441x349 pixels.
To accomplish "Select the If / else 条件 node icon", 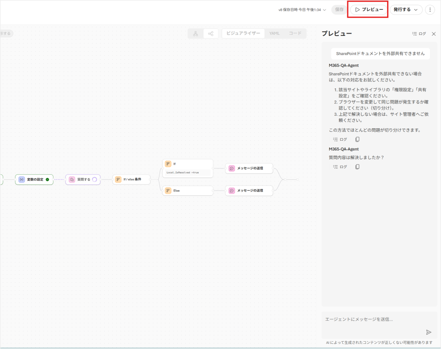I will (118, 179).
